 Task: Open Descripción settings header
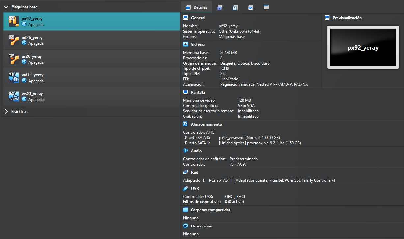coord(202,226)
